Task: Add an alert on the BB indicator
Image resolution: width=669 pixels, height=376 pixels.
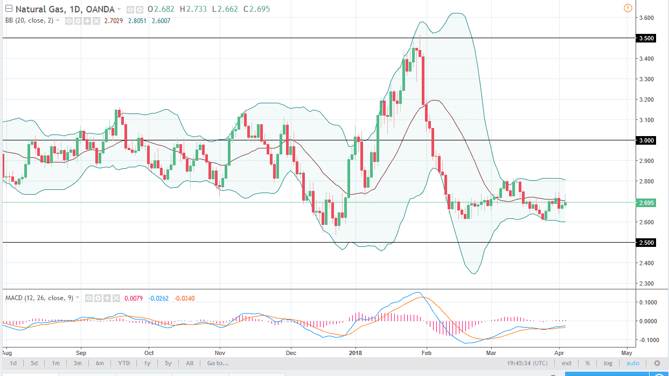Action: (x=88, y=21)
